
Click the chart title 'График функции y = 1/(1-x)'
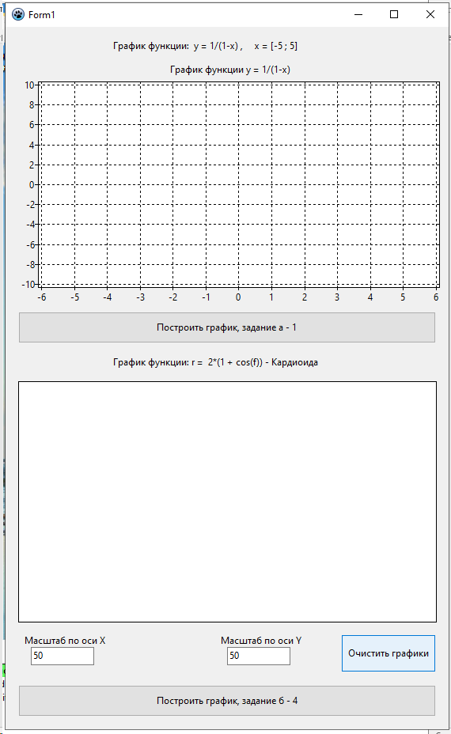(230, 70)
